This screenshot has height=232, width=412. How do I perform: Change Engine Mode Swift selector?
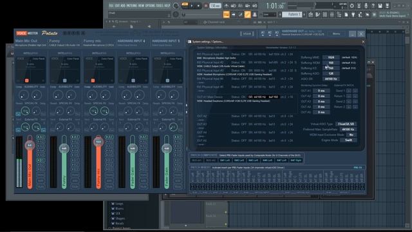348,140
